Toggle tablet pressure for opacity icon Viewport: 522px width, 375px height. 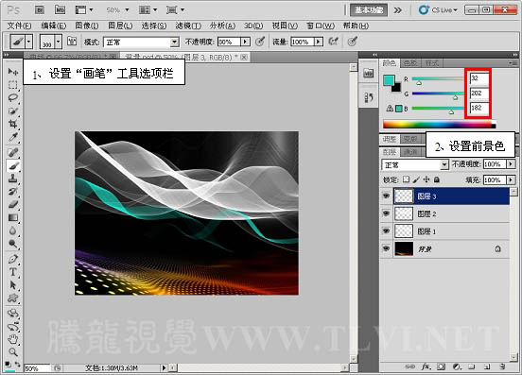(x=260, y=42)
